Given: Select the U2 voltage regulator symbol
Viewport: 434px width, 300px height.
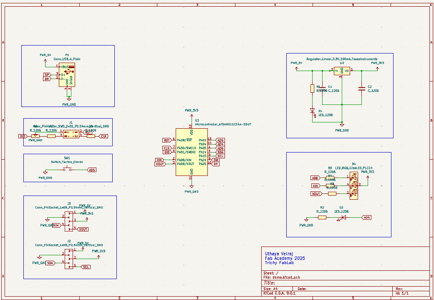Looking at the screenshot, I should [x=342, y=71].
